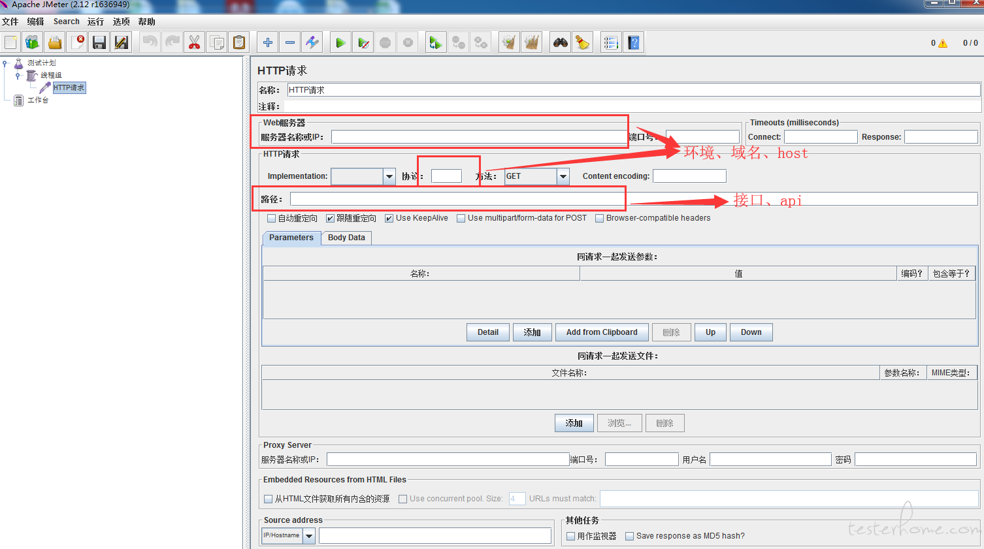Toggle Use concurrent pool checkbox
The width and height of the screenshot is (984, 549).
click(x=403, y=499)
